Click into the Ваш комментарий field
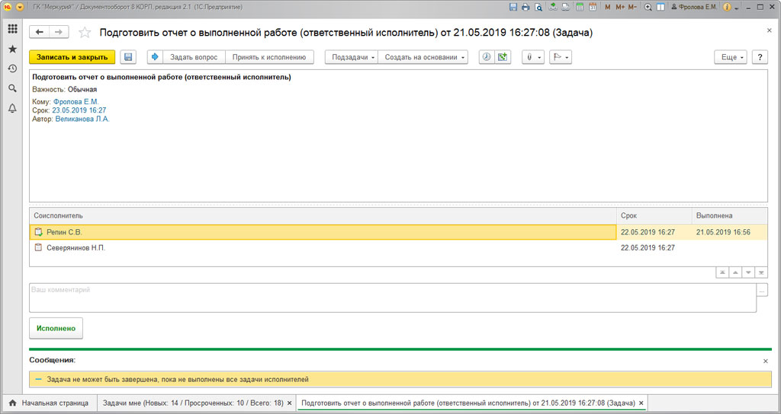This screenshot has width=781, height=414. click(392, 298)
